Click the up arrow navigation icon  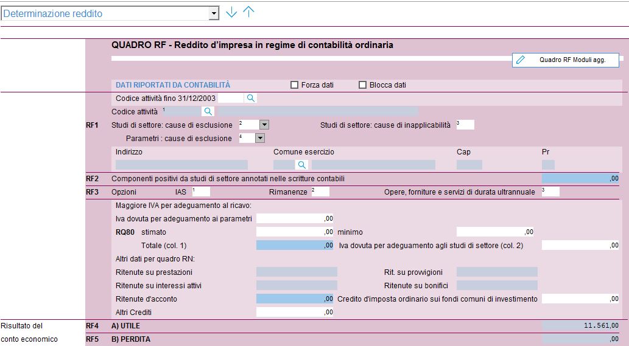(x=248, y=12)
